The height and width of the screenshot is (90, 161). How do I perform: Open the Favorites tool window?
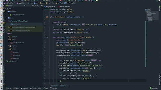tap(4, 81)
